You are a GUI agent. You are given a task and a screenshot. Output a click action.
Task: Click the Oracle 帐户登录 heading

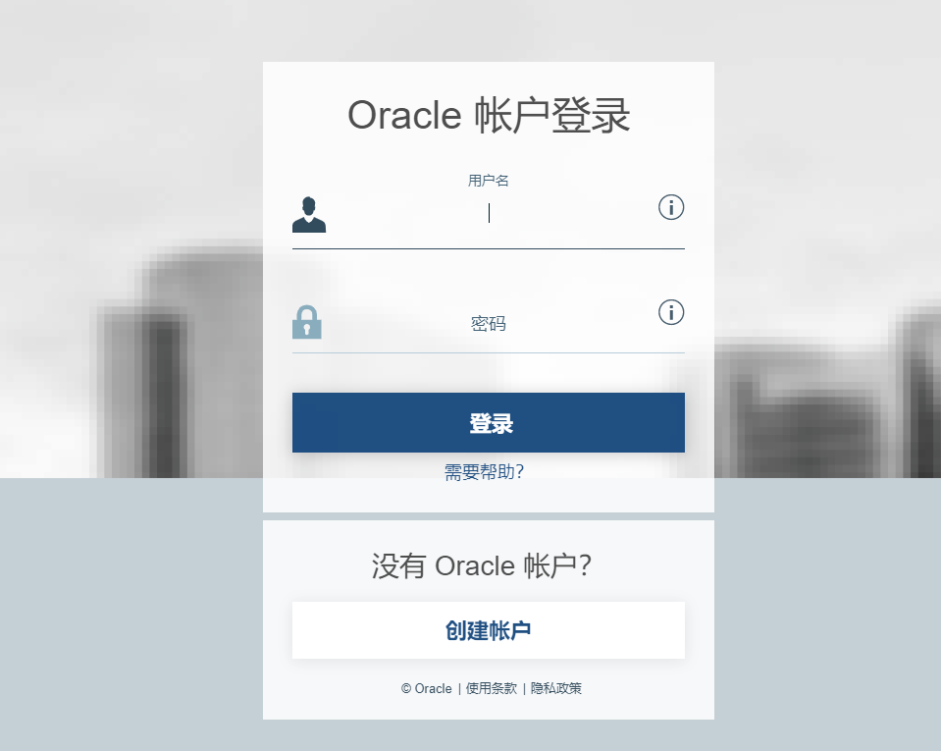489,115
